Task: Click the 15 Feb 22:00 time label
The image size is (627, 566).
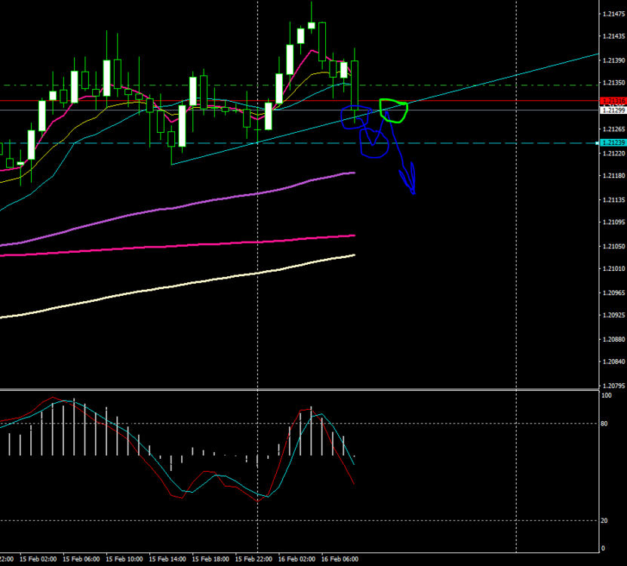Action: [x=254, y=559]
